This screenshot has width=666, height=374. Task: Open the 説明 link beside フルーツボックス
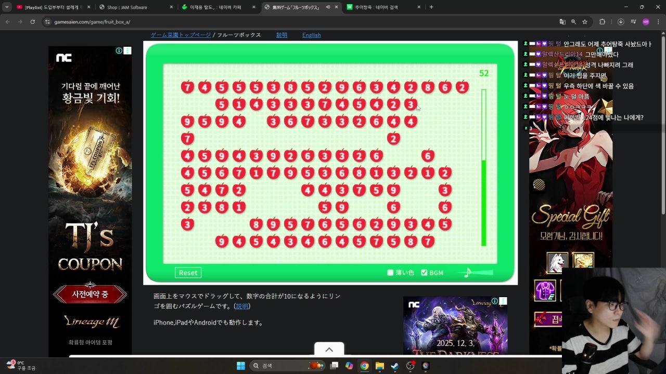tap(281, 35)
